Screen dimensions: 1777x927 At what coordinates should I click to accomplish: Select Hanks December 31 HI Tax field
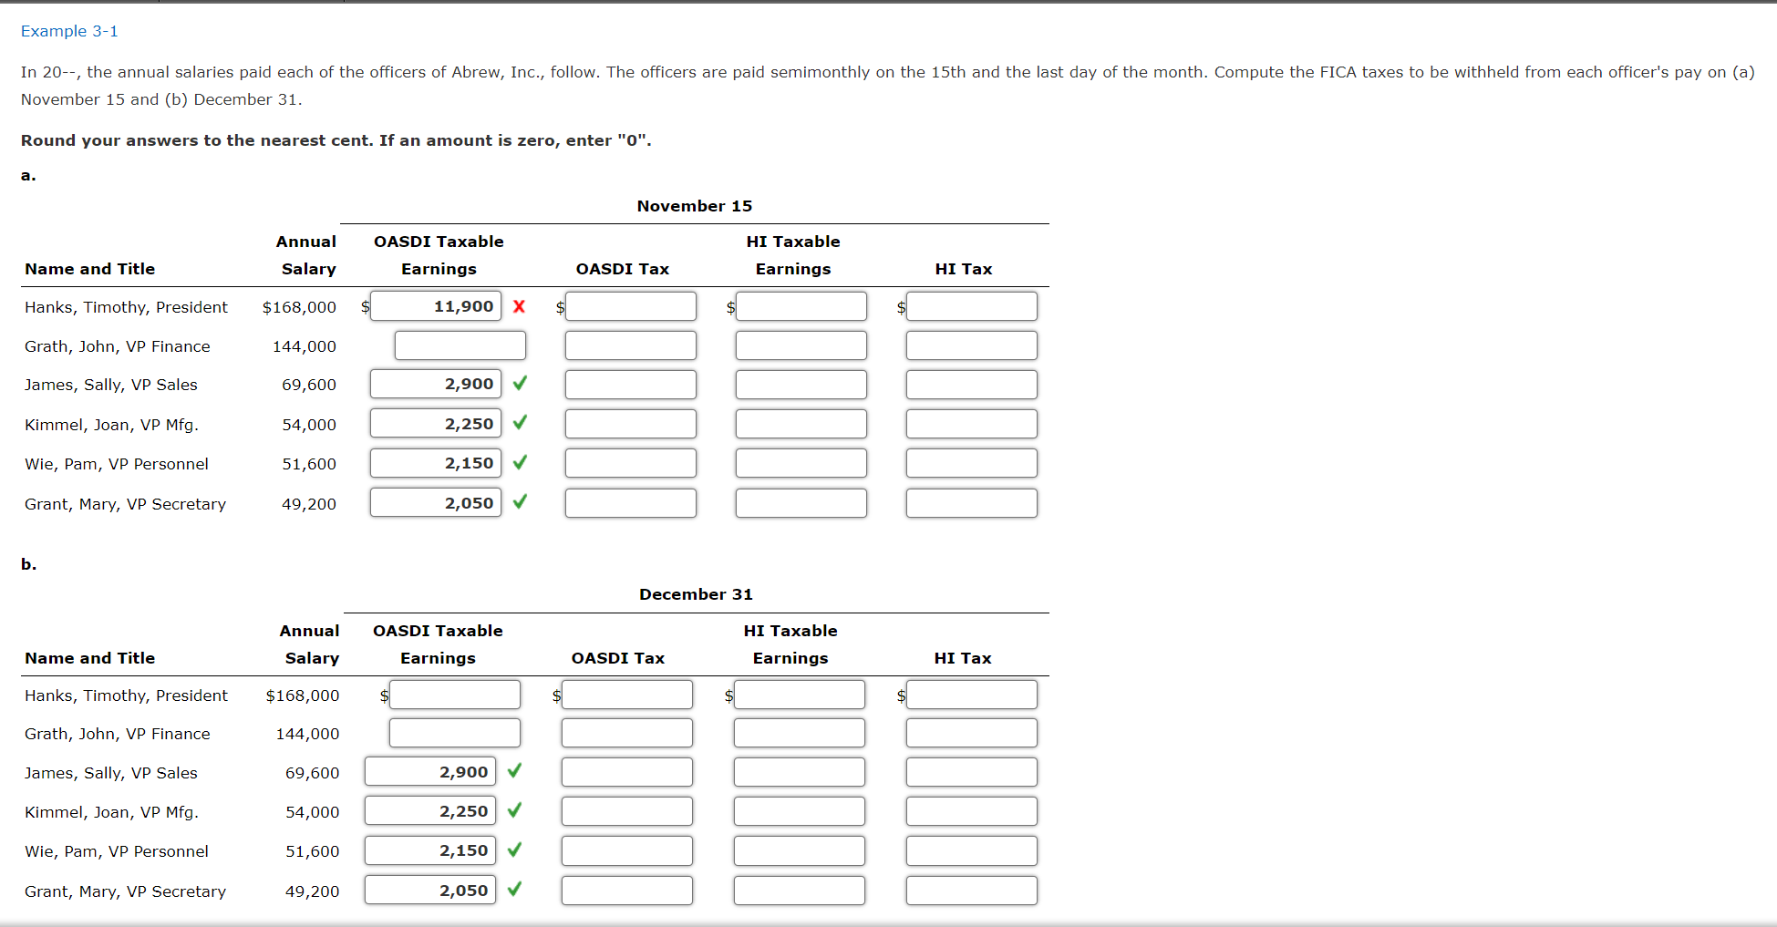point(972,695)
